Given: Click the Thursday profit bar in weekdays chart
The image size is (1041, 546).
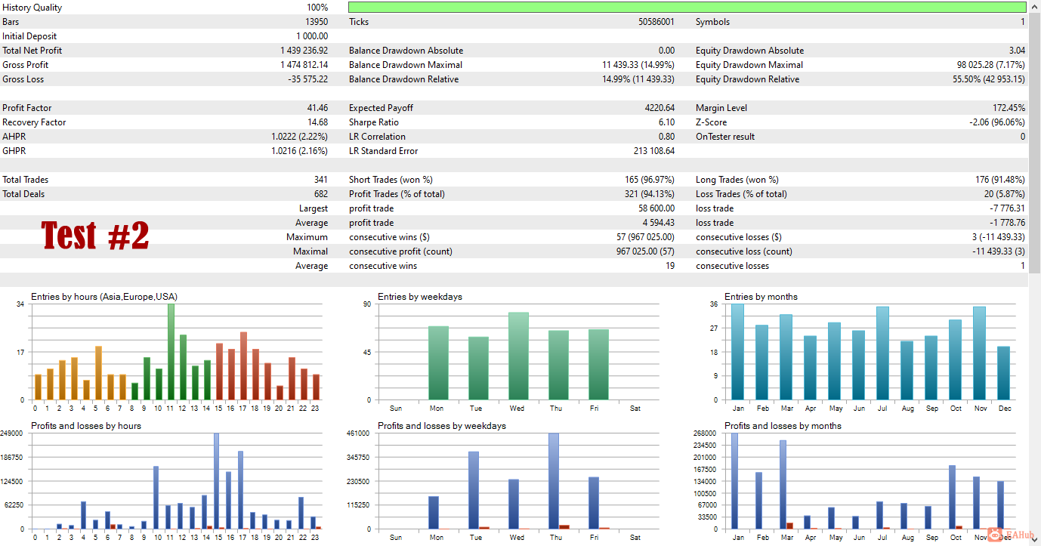Looking at the screenshot, I should pos(554,481).
